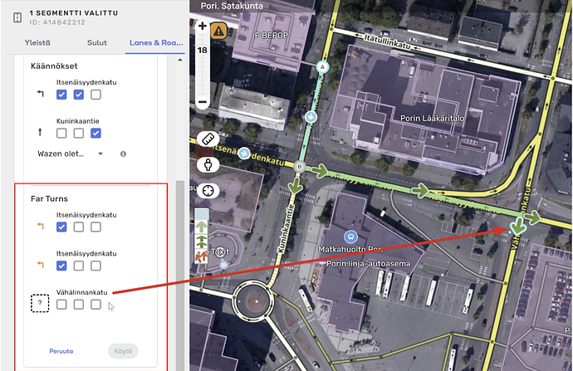
Task: Click the left turn arrow for Itsenäisyydenkatu
Action: [40, 95]
